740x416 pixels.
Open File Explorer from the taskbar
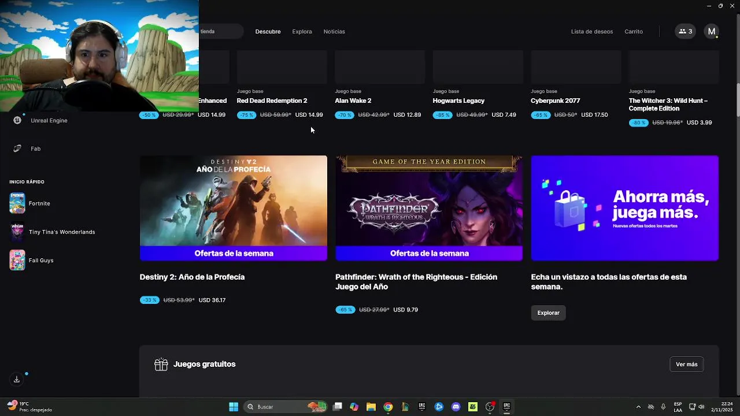point(371,407)
